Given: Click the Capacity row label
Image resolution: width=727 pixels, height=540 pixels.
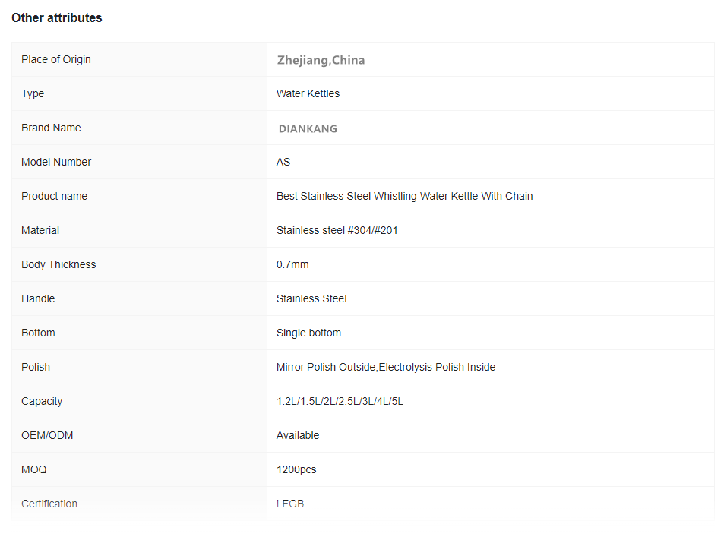Looking at the screenshot, I should (42, 401).
